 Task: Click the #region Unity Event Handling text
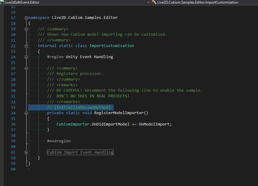coord(80,57)
